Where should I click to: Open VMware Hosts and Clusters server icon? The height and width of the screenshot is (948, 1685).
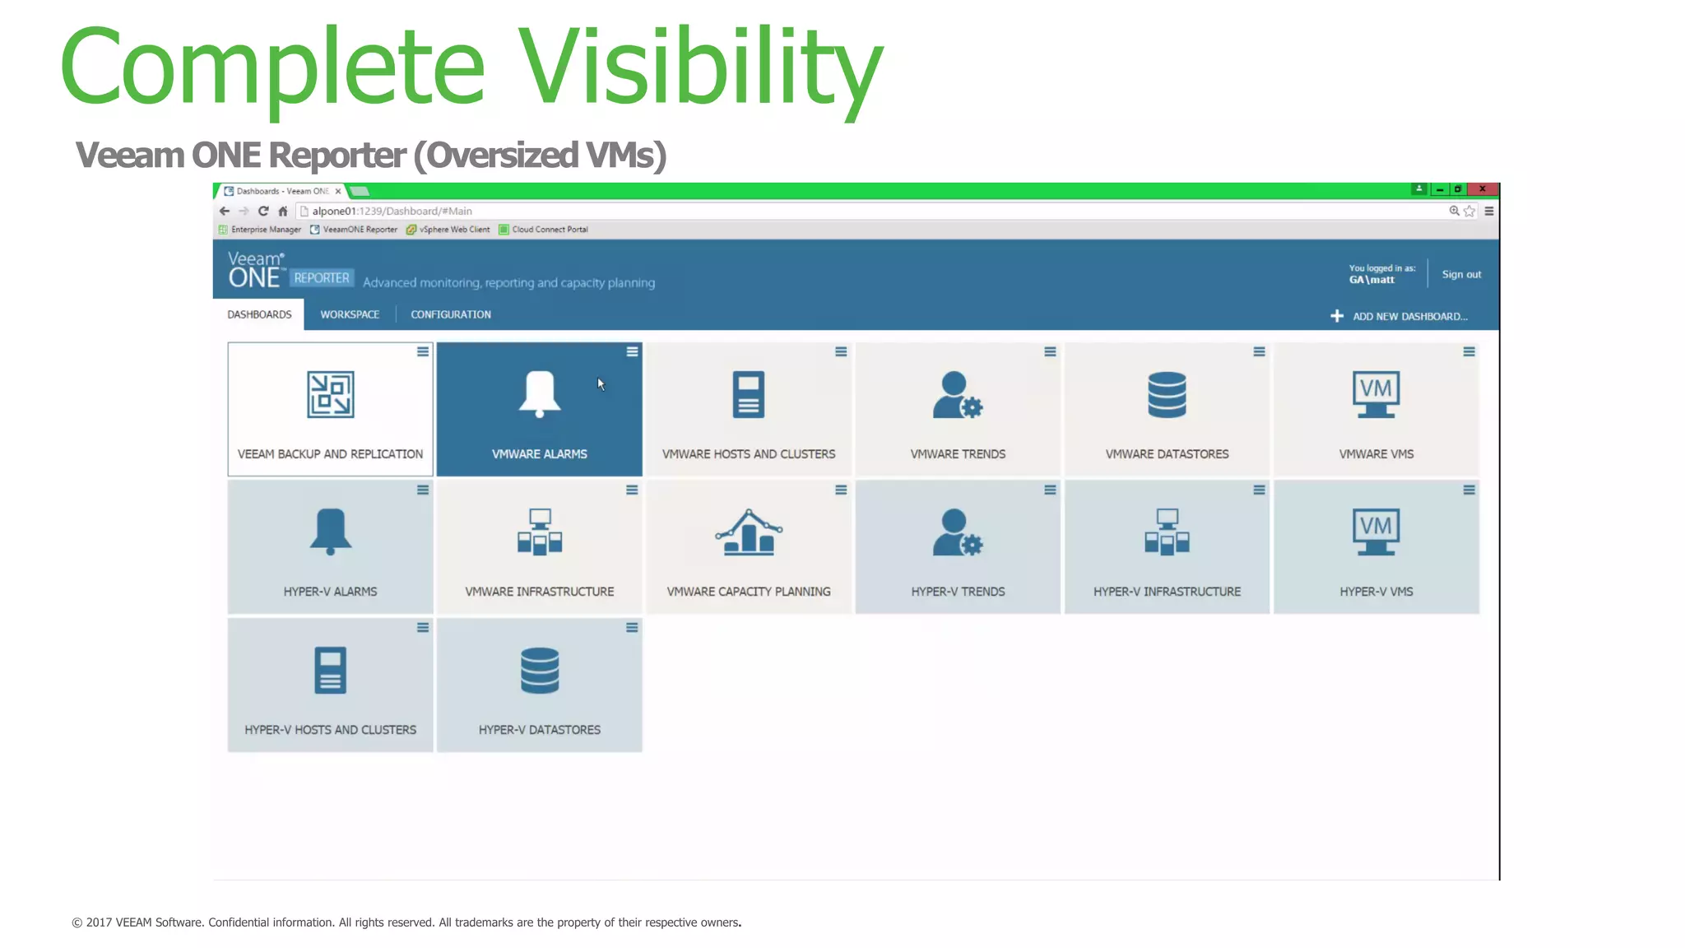point(748,394)
